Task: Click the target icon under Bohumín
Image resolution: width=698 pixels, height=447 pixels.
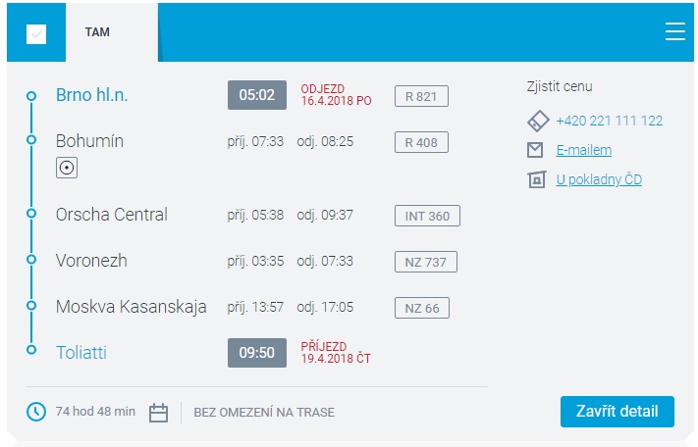Action: click(x=67, y=169)
